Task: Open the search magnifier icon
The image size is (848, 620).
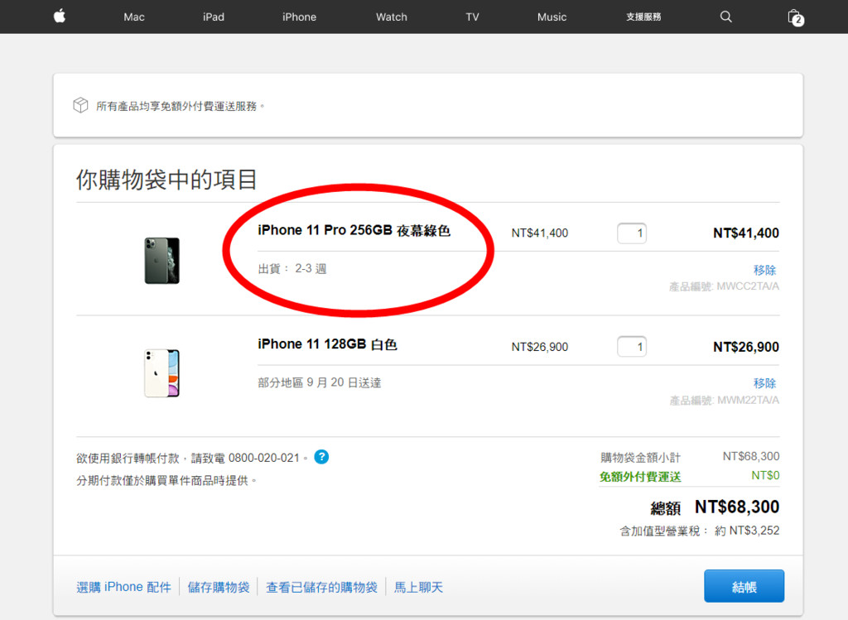Action: tap(725, 17)
